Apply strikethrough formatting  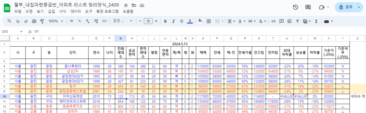pos(181,21)
